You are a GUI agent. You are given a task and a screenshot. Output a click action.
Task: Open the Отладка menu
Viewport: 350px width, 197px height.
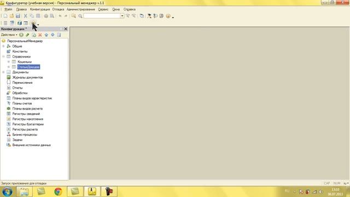click(58, 9)
